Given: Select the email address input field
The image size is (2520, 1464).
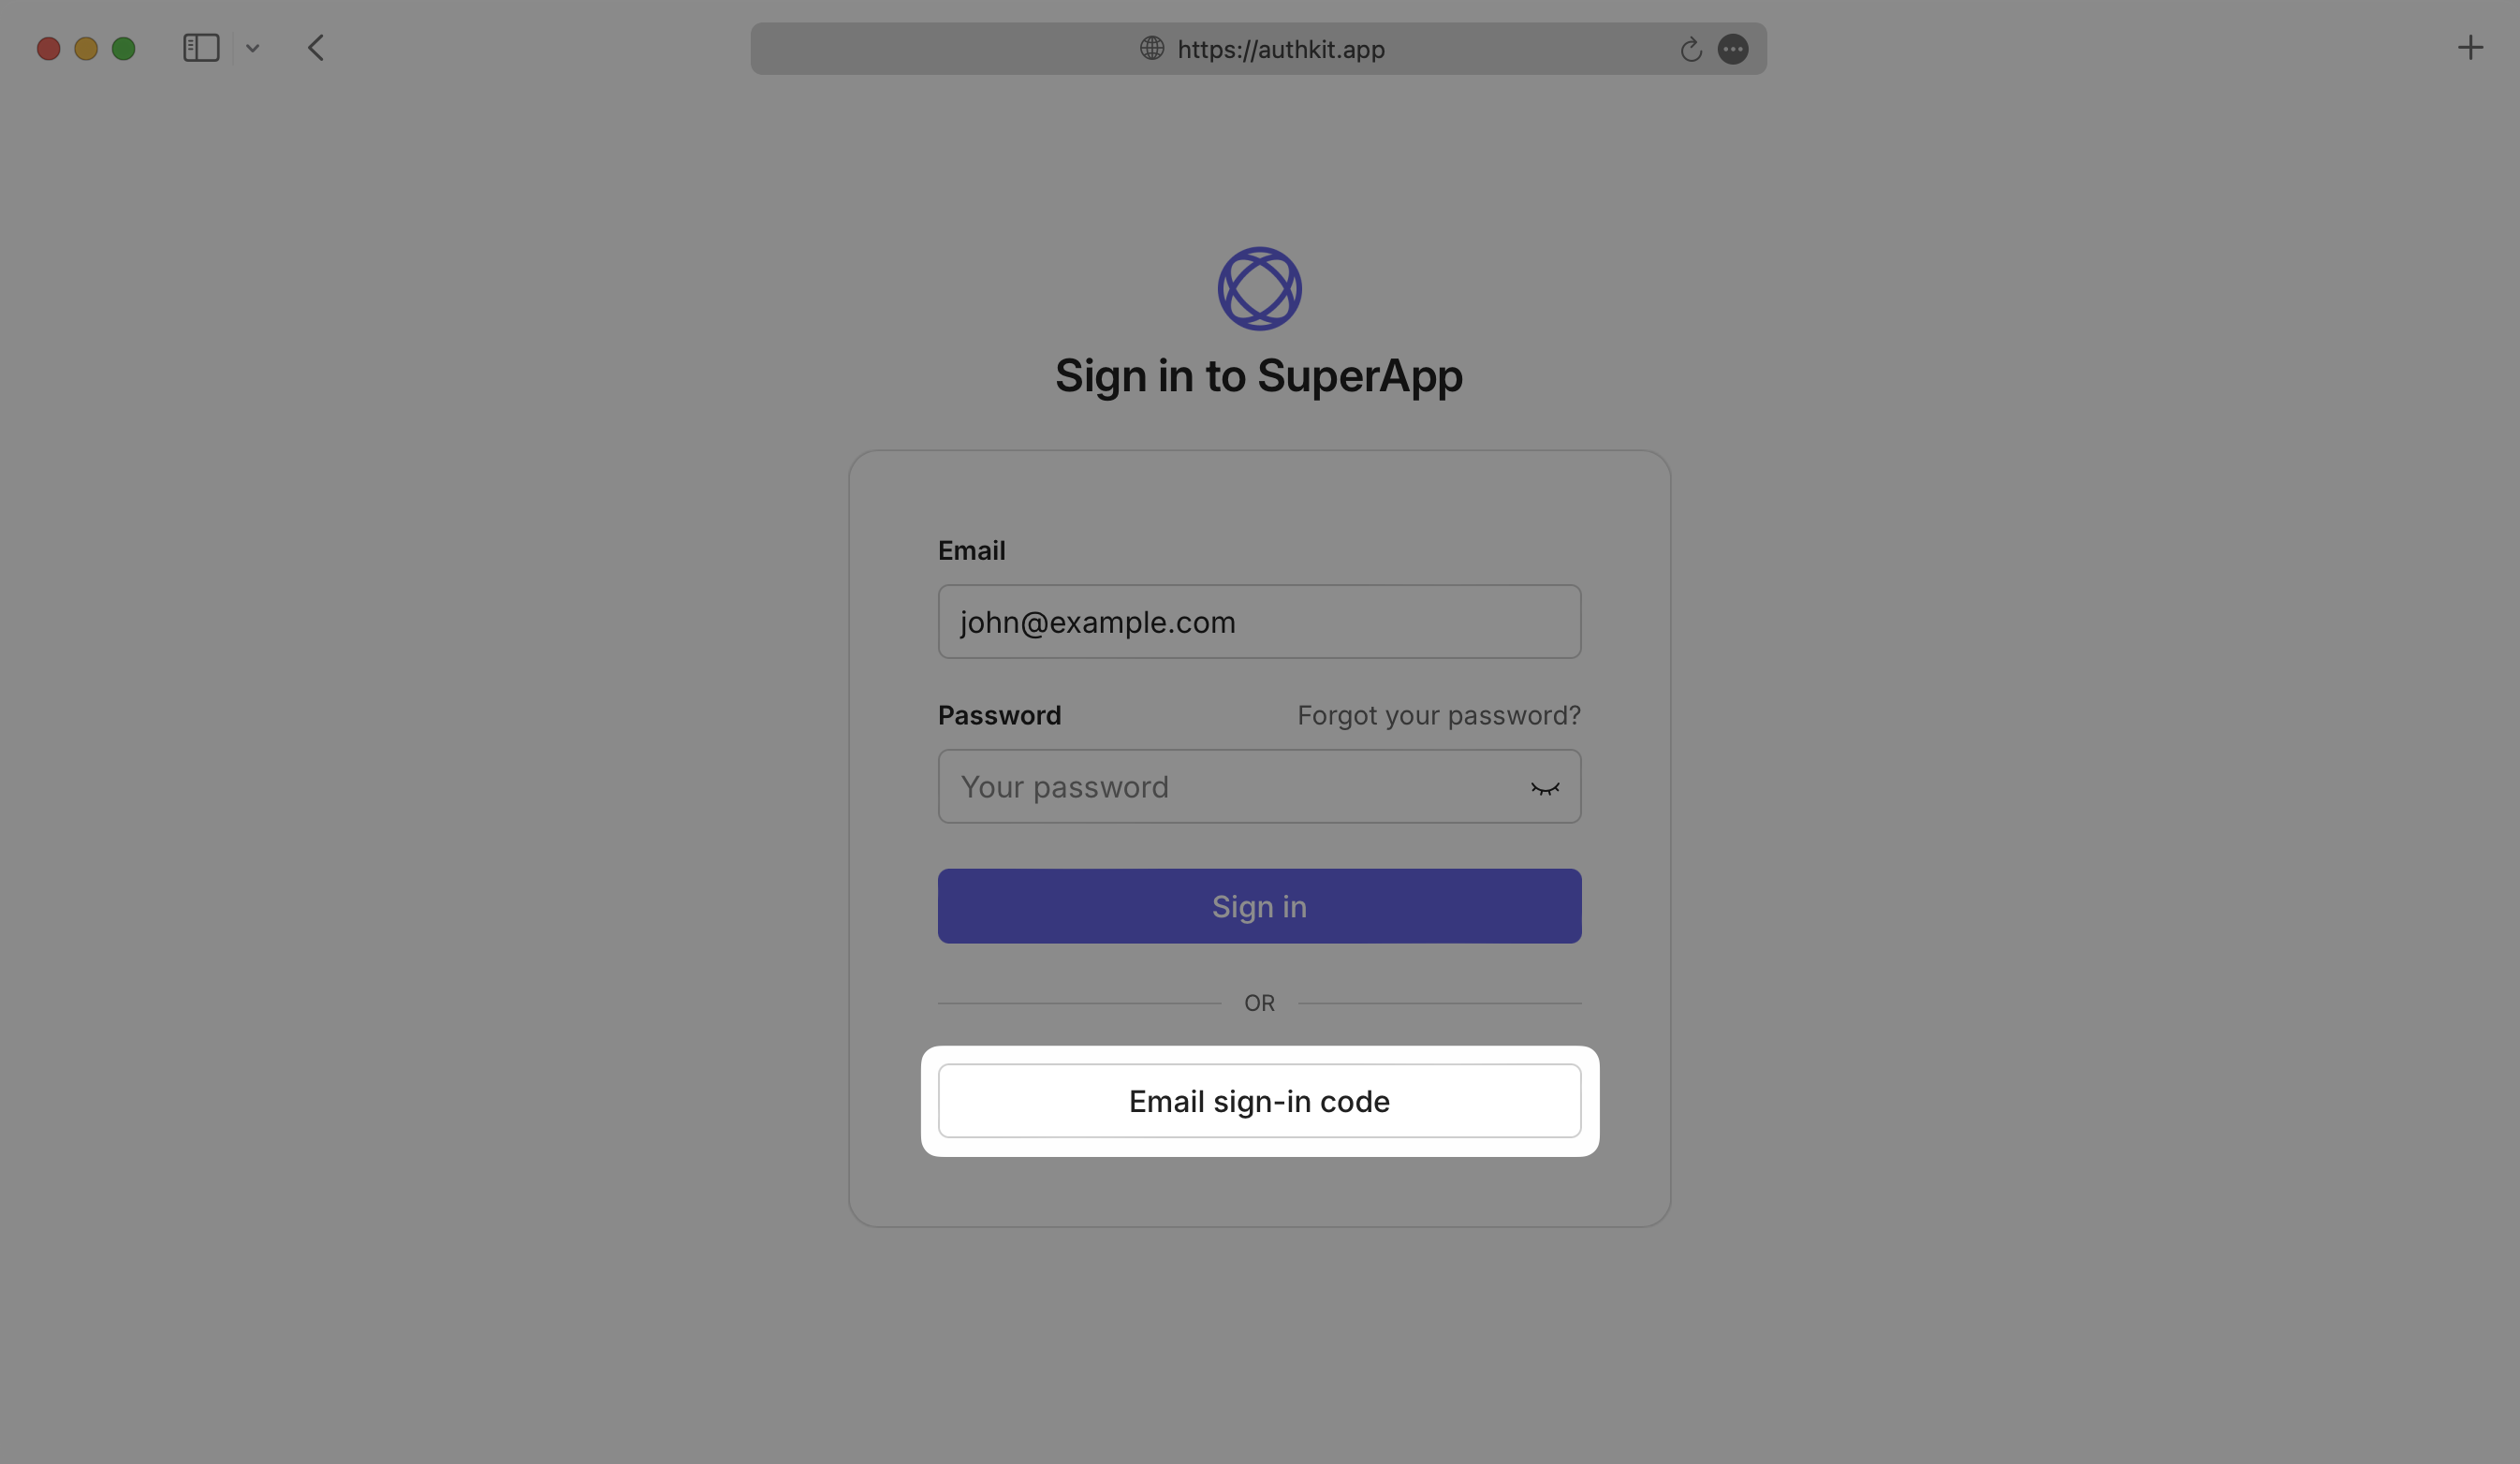Looking at the screenshot, I should (1260, 621).
